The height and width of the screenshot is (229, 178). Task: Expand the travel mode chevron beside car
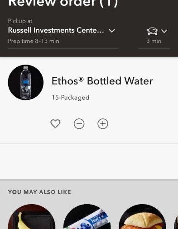164,31
